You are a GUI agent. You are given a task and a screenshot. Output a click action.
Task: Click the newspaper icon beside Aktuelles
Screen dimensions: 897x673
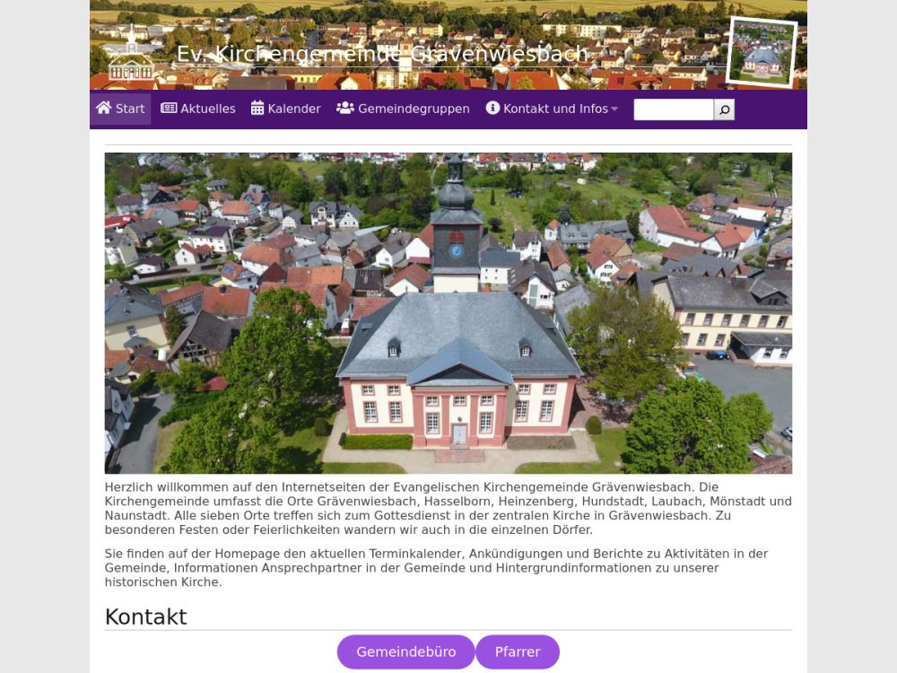(169, 109)
